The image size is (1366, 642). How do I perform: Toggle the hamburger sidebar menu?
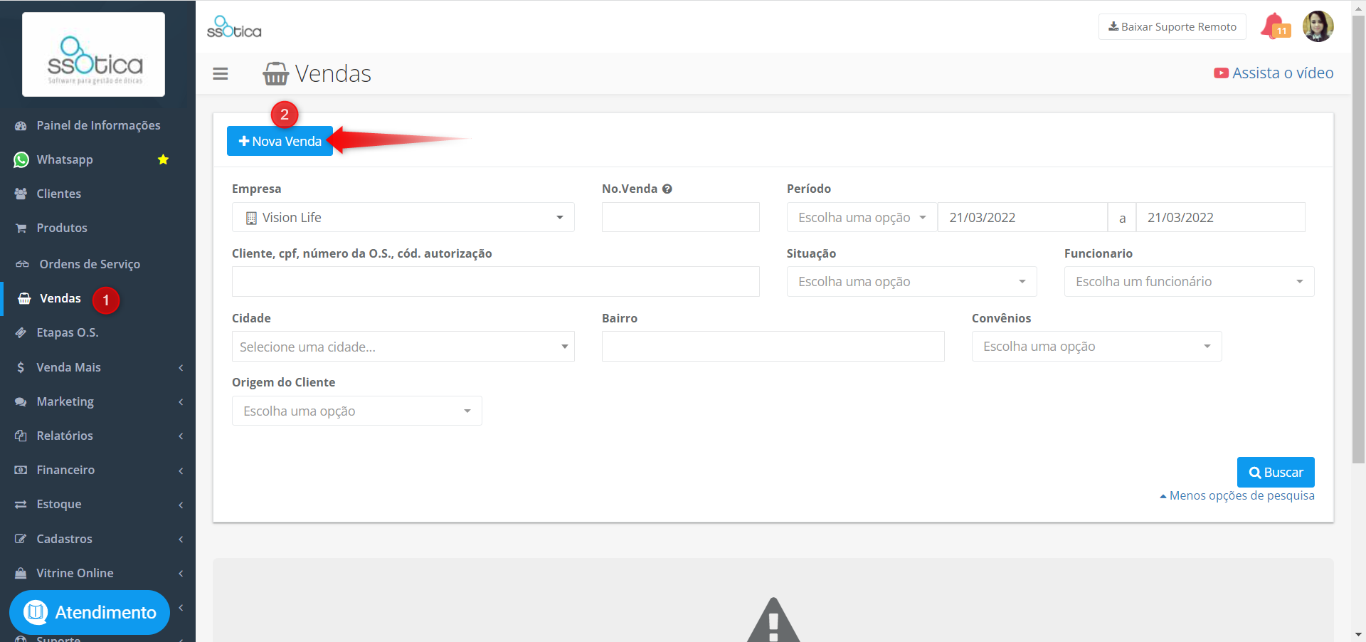pos(221,73)
